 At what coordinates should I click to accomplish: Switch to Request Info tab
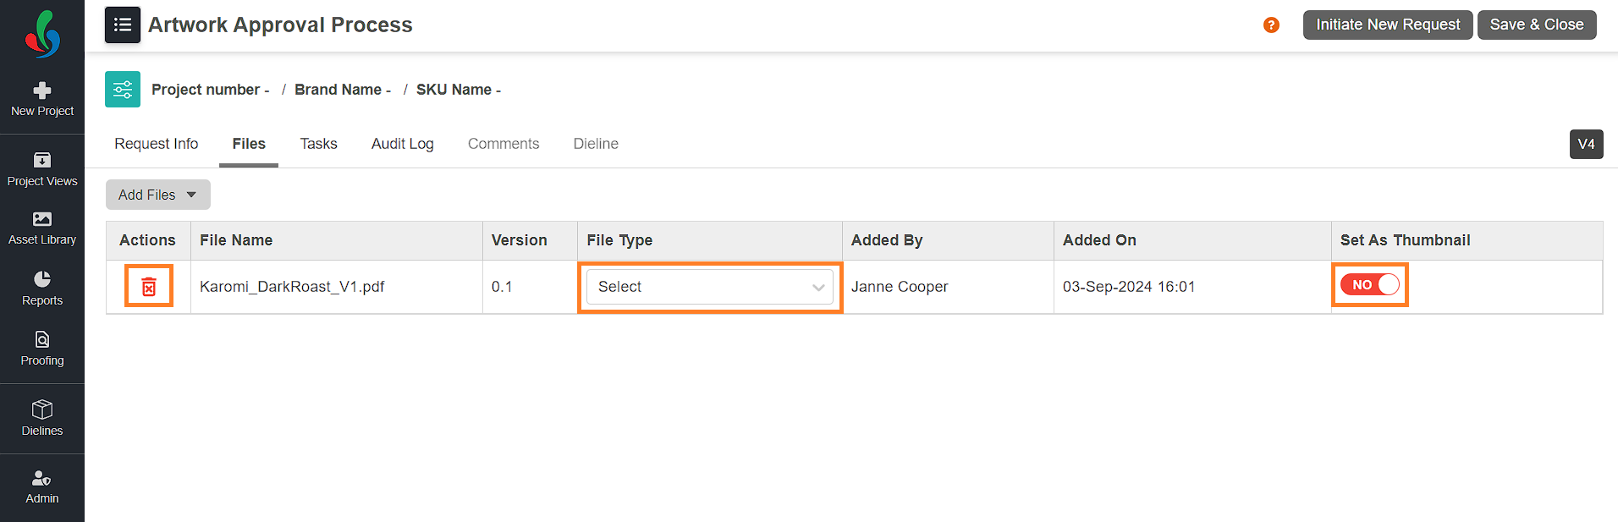pyautogui.click(x=157, y=144)
